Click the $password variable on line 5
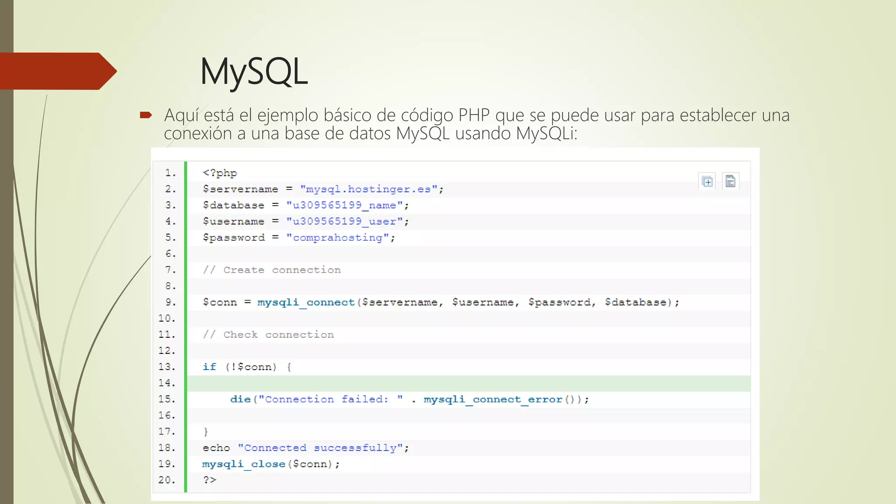896x504 pixels. coord(234,238)
